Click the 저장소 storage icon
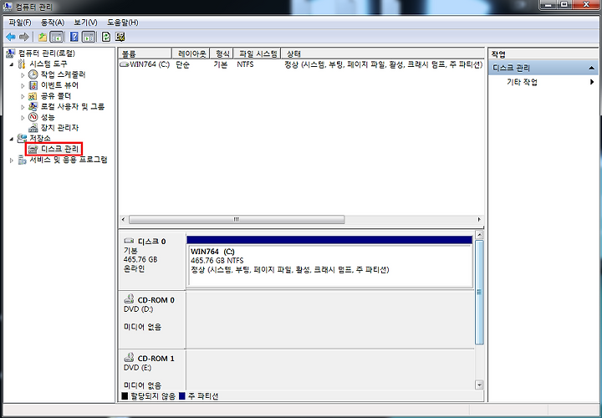The width and height of the screenshot is (602, 418). pyautogui.click(x=23, y=138)
